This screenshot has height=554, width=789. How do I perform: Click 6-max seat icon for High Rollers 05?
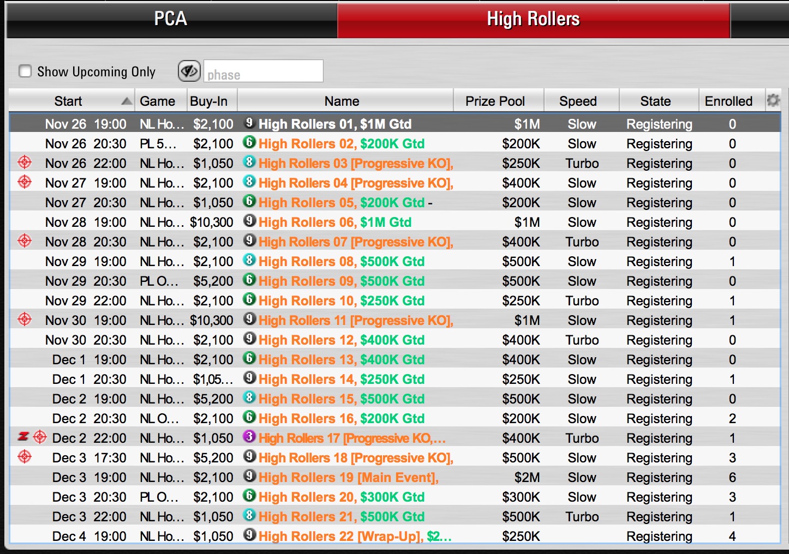(249, 202)
